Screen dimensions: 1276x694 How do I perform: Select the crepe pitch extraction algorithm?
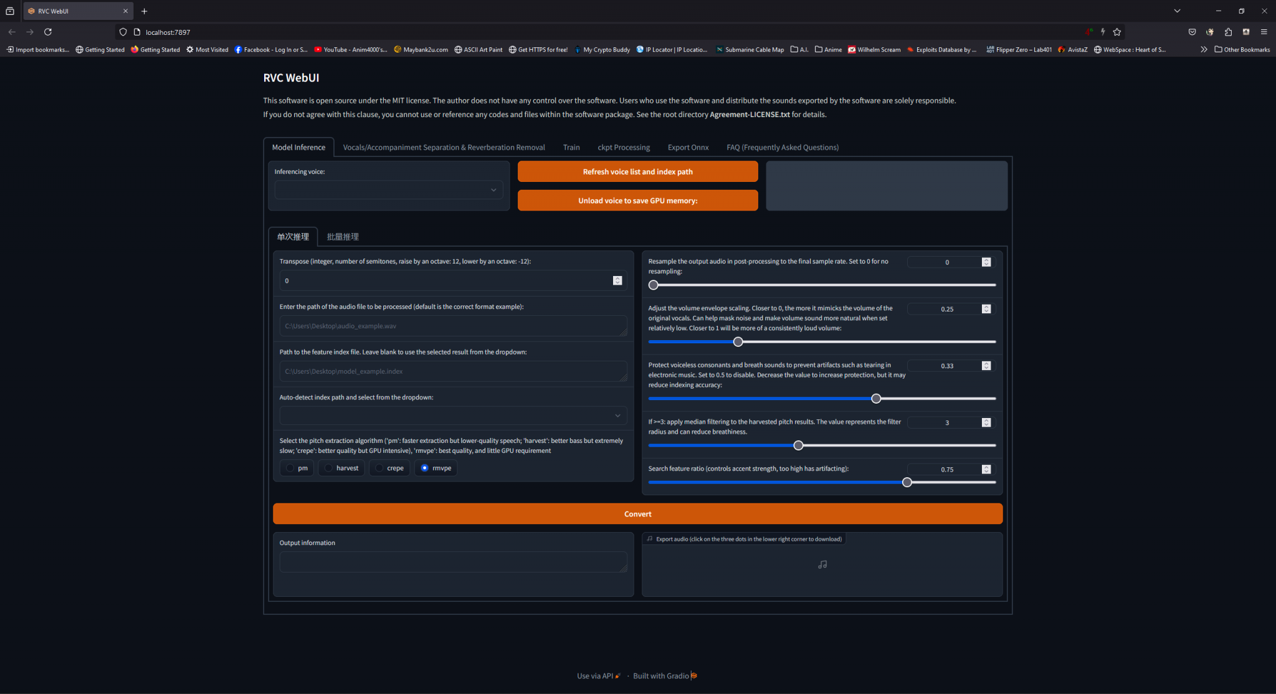coord(389,467)
